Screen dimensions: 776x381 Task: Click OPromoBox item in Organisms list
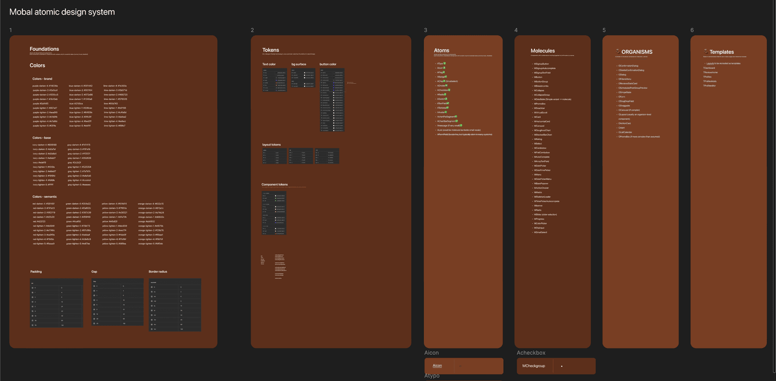[639, 137]
